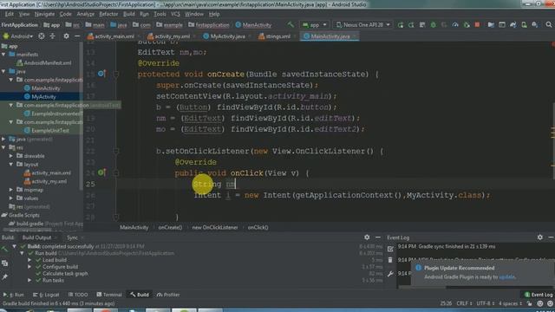
Task: Open the app run configuration dropdown
Action: 314,25
